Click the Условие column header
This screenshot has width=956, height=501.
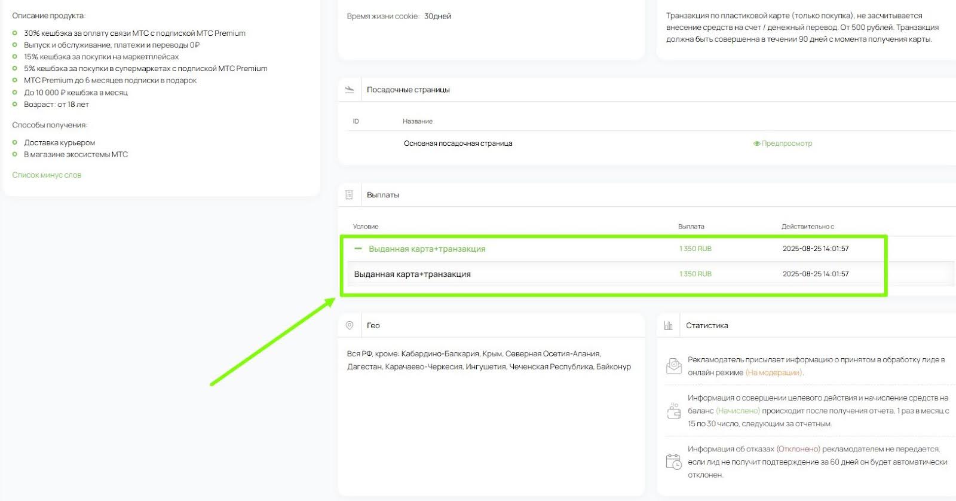coord(365,227)
